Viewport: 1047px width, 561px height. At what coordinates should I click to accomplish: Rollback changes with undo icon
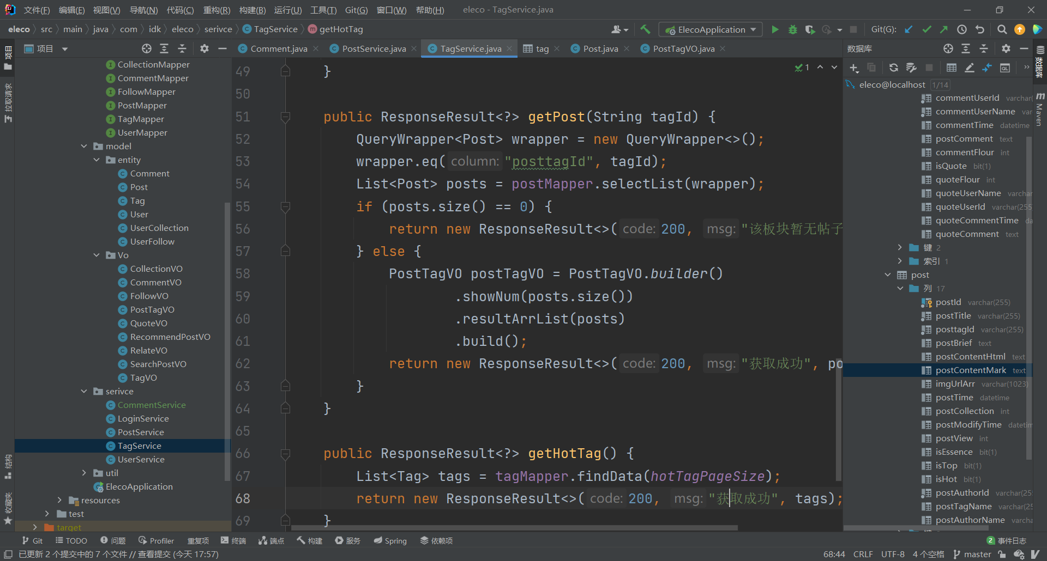[x=980, y=29]
